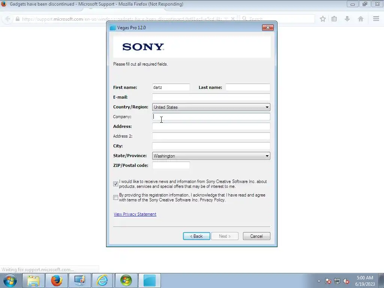384x288 pixels.
Task: Check the Privacy Policy acknowledgement checkbox
Action: 115,197
